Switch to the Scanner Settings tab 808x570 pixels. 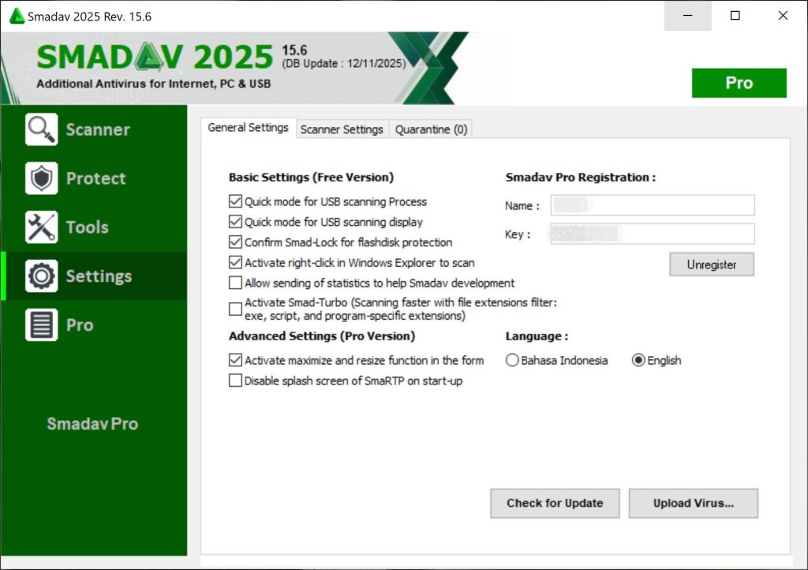click(342, 129)
